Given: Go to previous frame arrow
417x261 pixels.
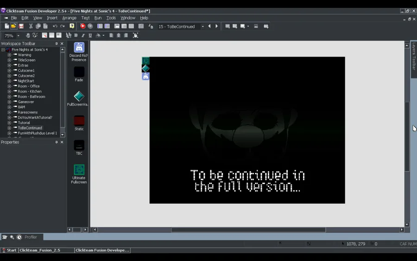Looking at the screenshot, I should (209, 26).
